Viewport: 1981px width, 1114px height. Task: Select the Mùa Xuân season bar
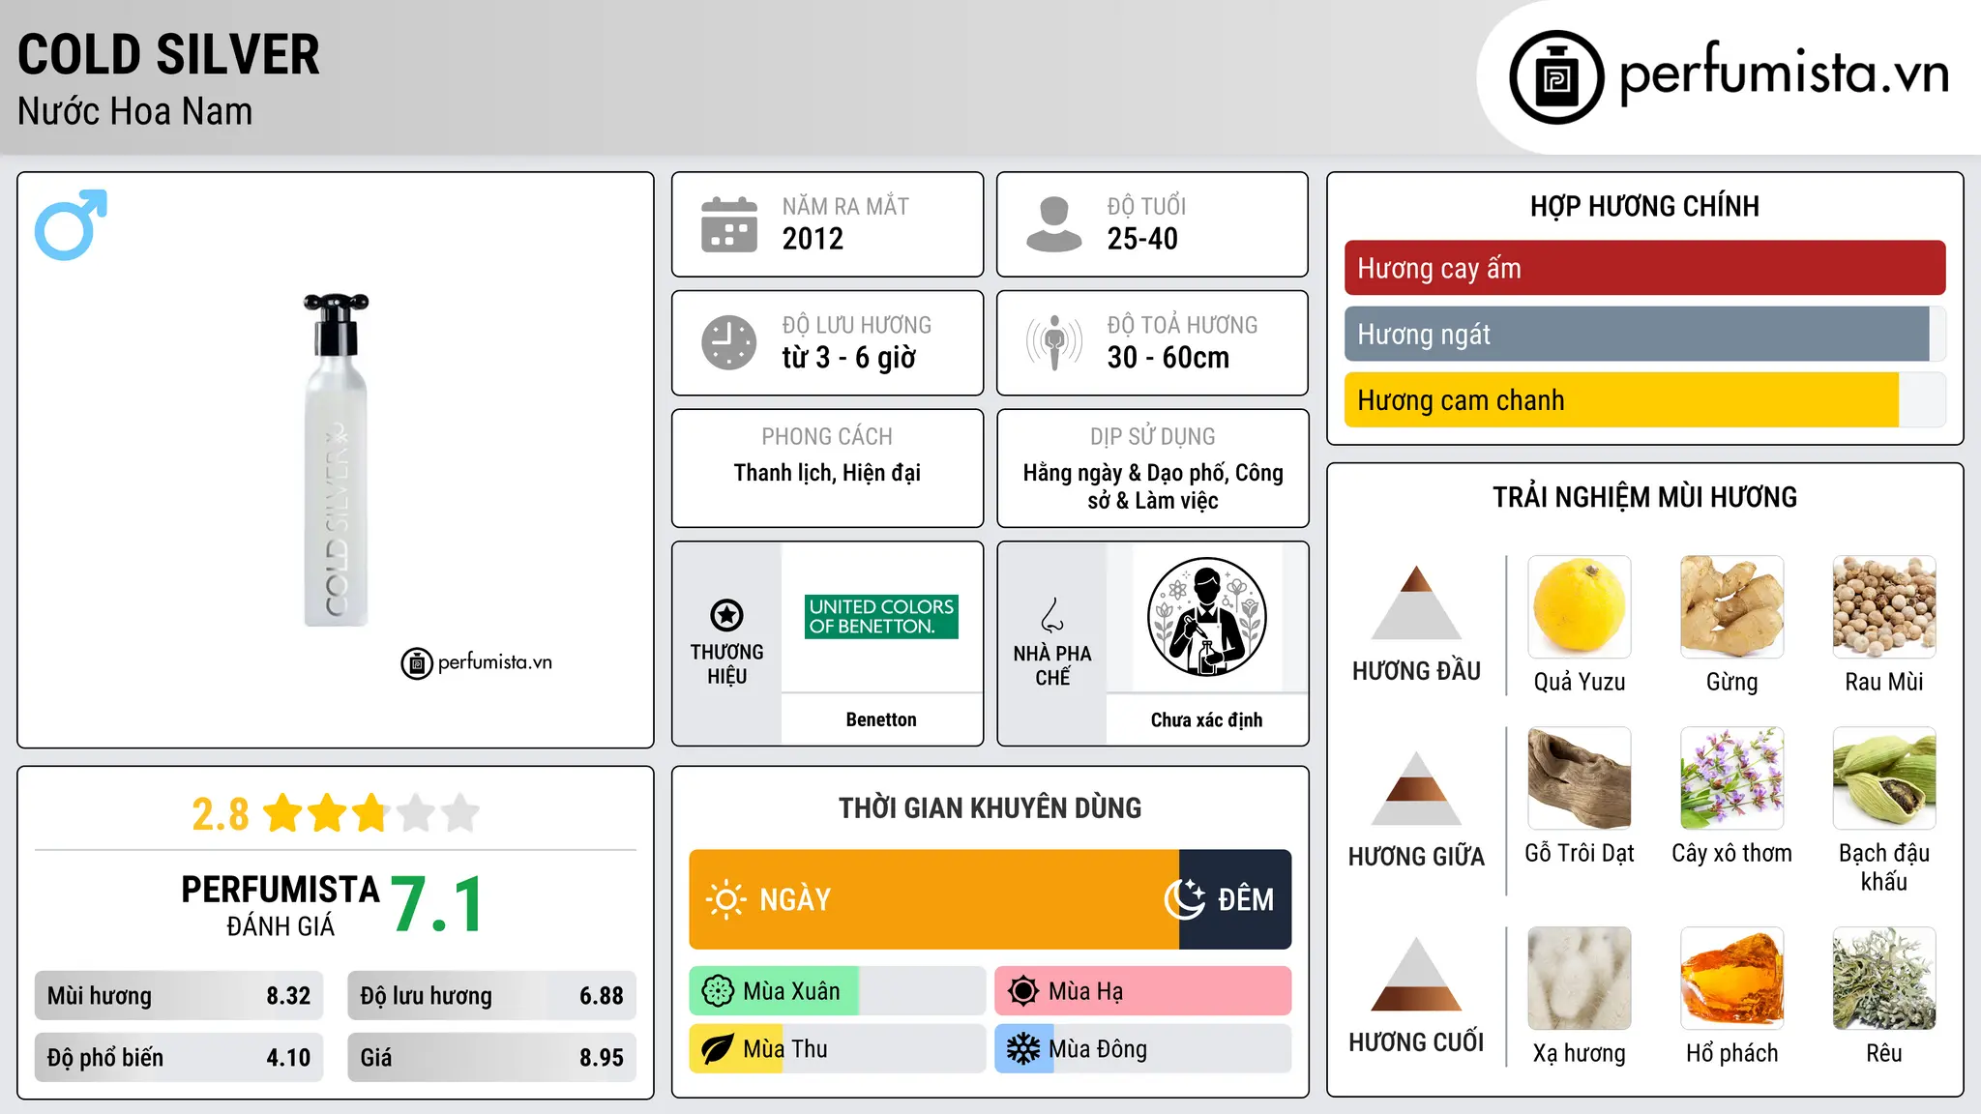coord(838,991)
